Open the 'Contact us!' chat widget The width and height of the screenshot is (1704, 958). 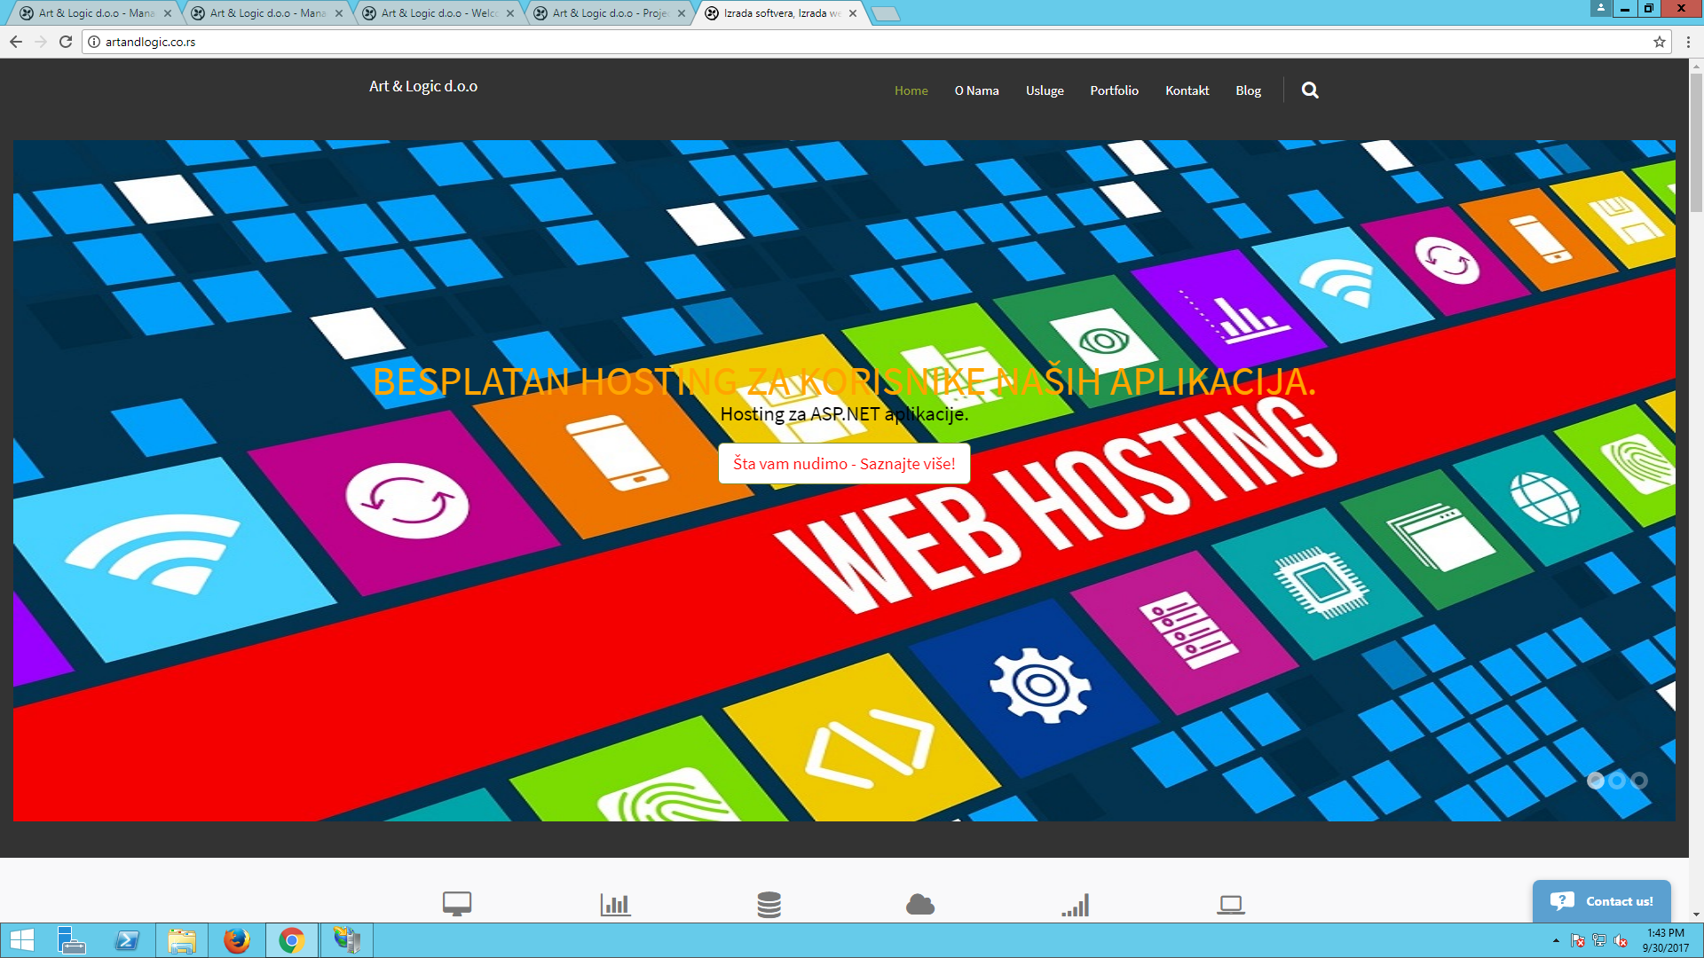(1601, 901)
